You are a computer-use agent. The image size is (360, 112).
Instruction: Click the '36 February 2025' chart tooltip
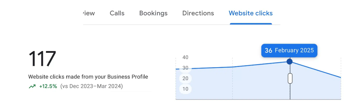tap(289, 50)
